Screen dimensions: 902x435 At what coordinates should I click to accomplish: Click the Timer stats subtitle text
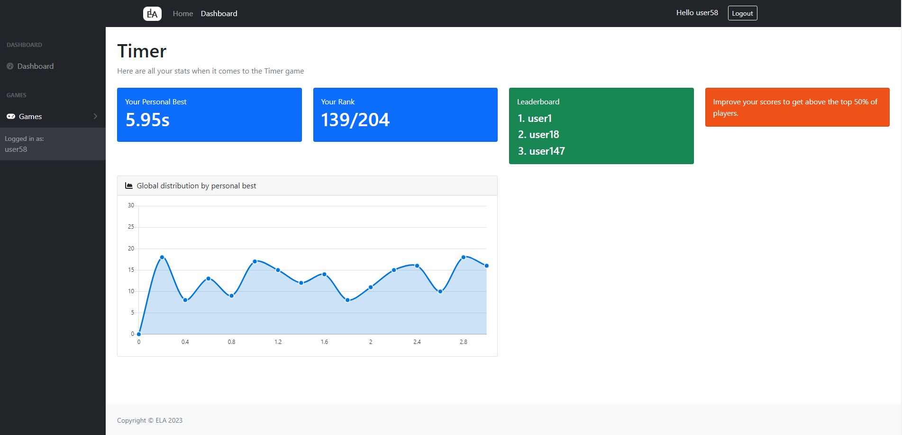210,71
